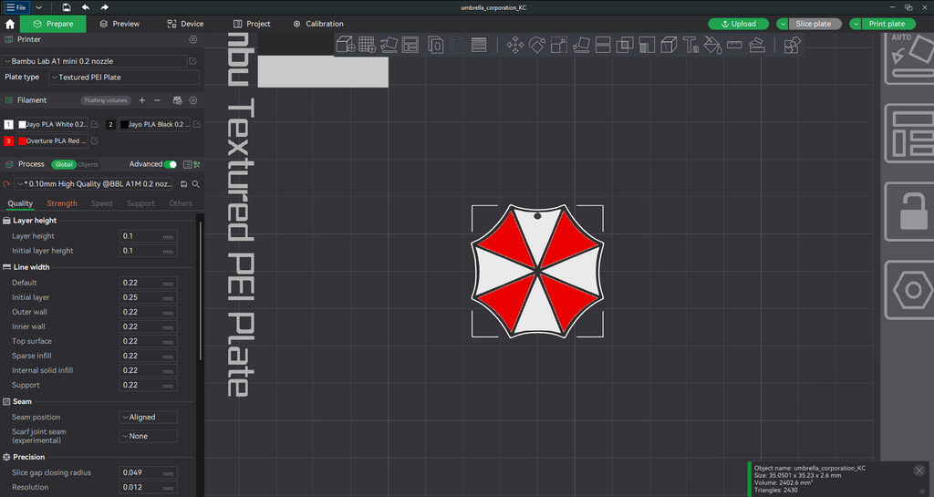Image resolution: width=934 pixels, height=497 pixels.
Task: Open the Seam position dropdown
Action: (149, 418)
